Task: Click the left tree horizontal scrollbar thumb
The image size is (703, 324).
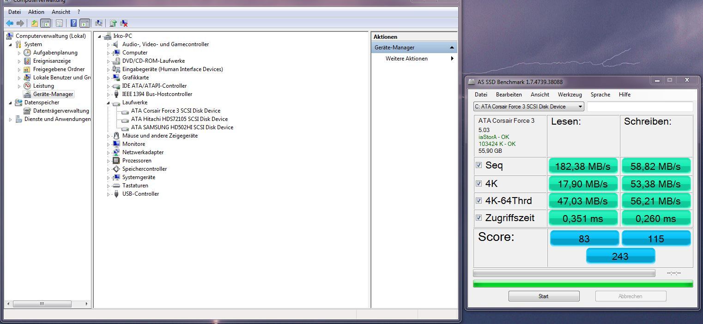Action: point(42,304)
